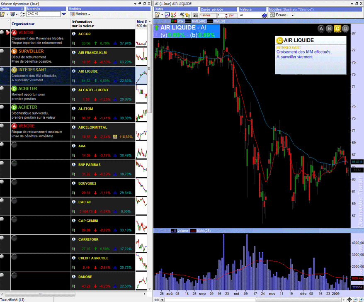Click the zoom in magnifier below chart
The image size is (364, 302).
(361, 300)
